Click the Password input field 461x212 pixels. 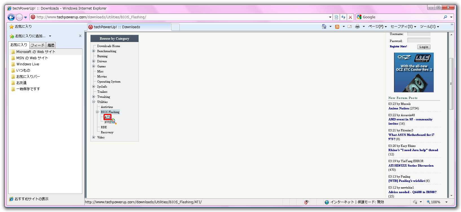(x=419, y=40)
